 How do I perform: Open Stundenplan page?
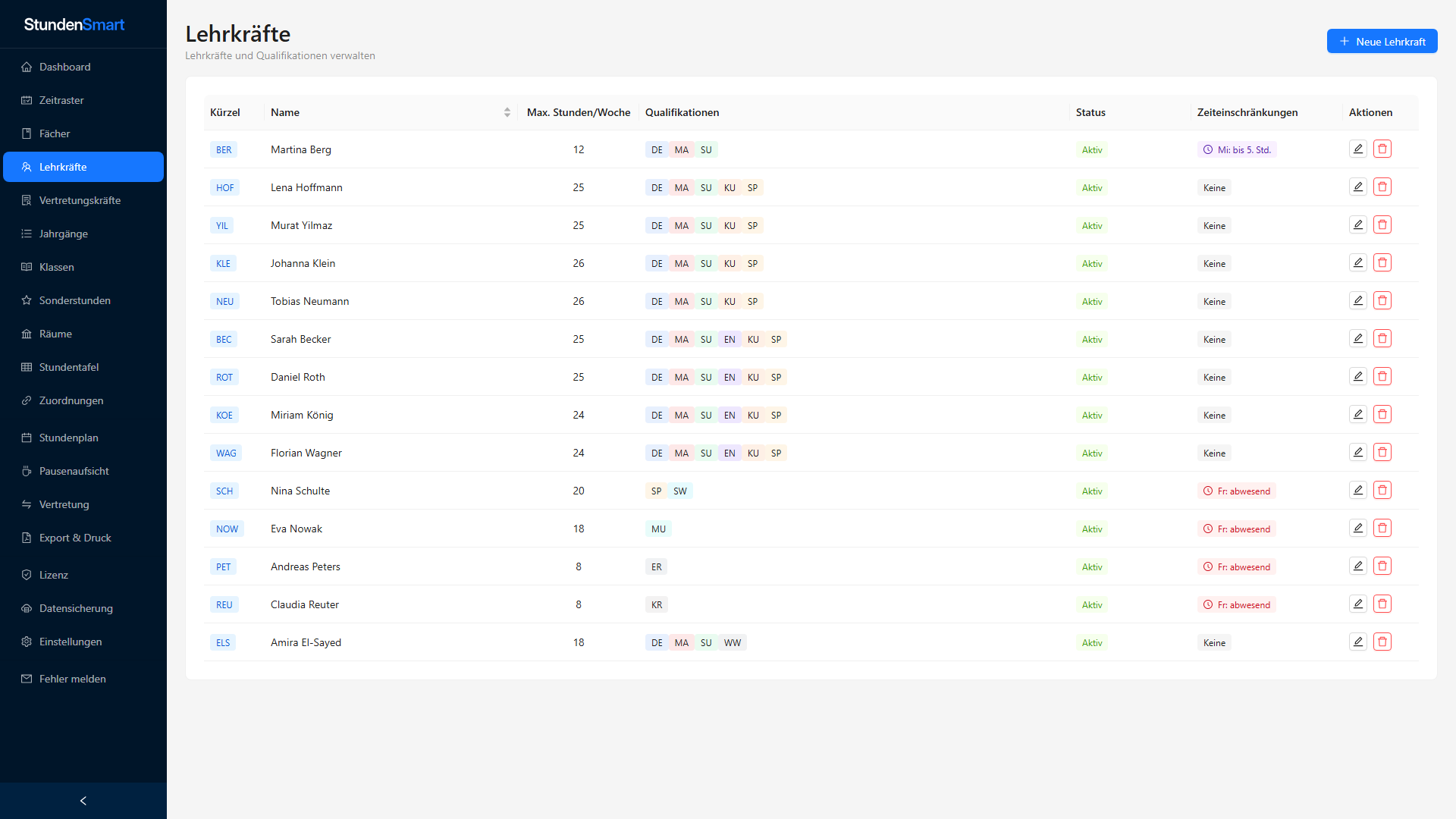83,438
